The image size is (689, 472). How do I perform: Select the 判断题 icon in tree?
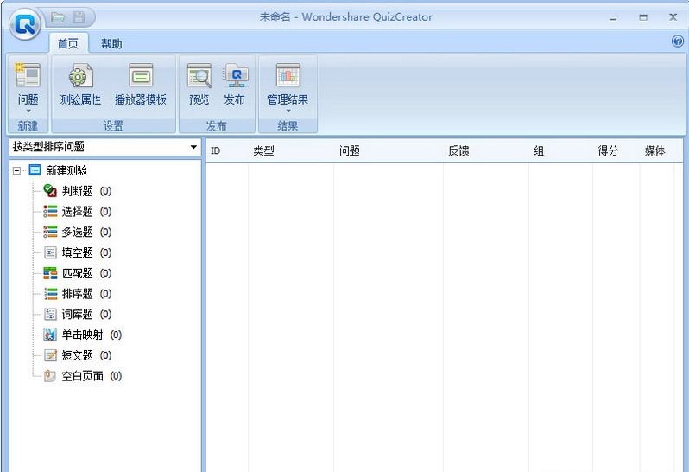50,191
